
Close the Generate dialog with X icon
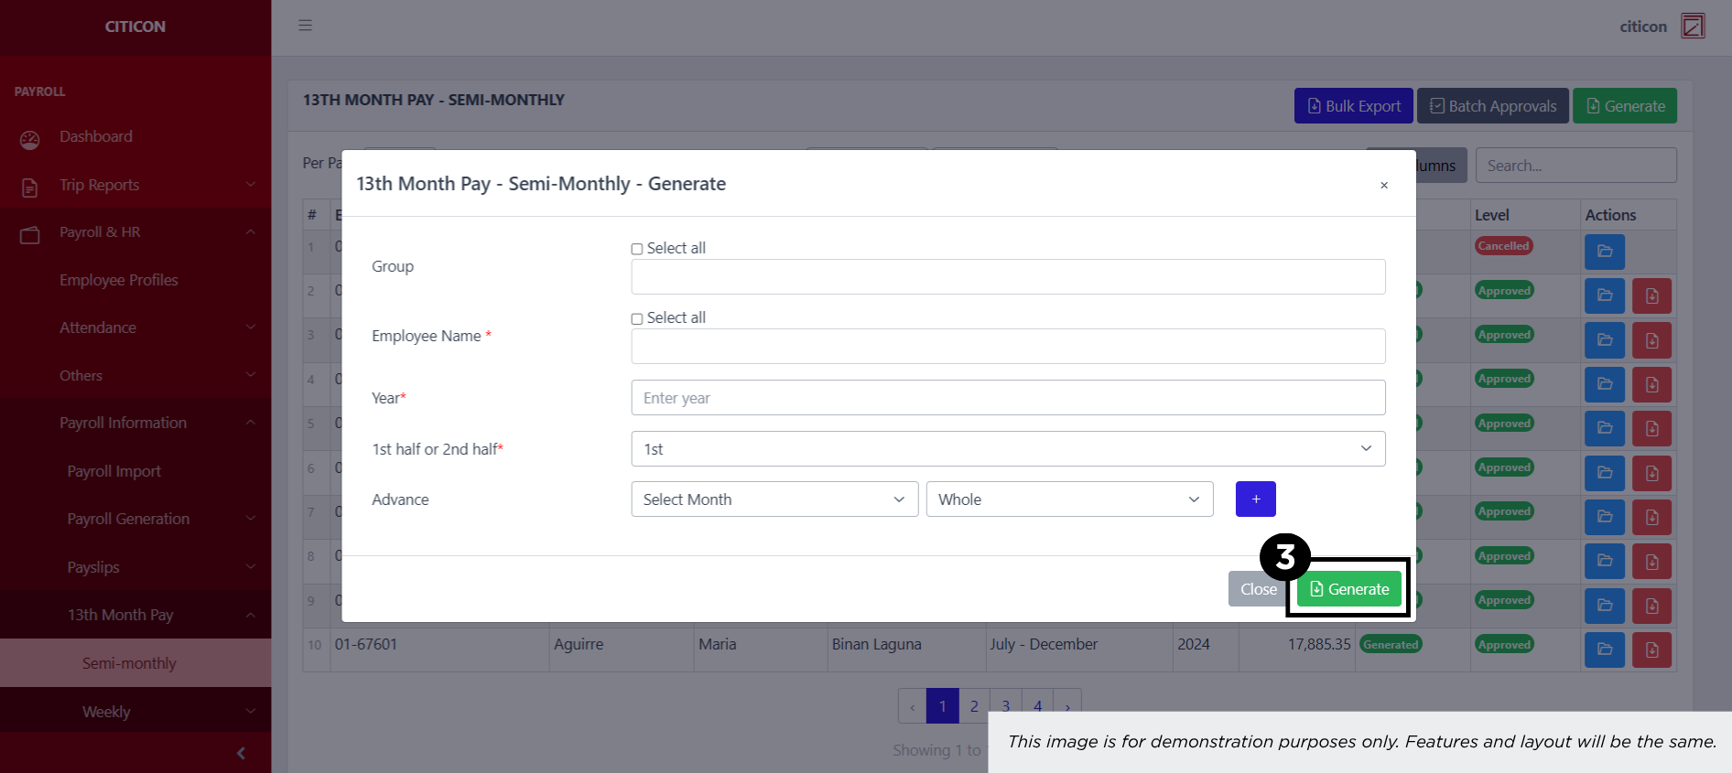(1383, 186)
